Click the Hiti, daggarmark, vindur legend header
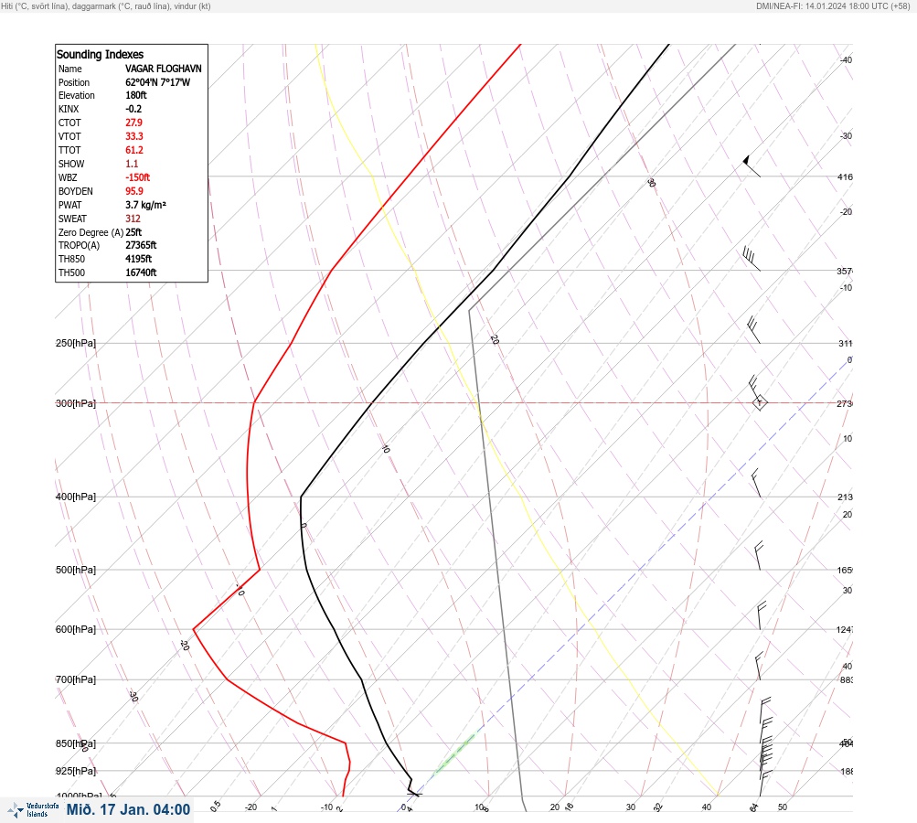Image resolution: width=917 pixels, height=823 pixels. click(106, 5)
